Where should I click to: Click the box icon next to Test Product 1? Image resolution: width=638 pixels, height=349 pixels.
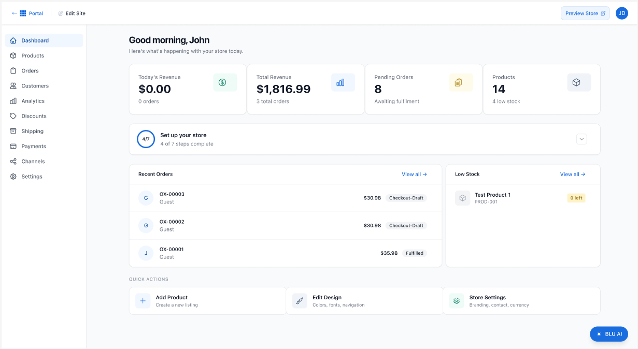coord(463,198)
